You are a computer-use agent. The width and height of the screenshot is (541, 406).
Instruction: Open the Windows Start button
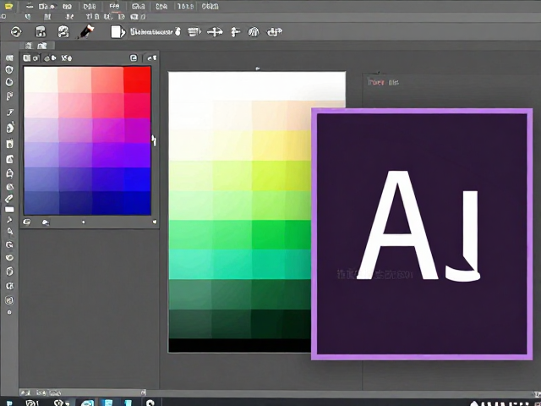tap(9, 403)
